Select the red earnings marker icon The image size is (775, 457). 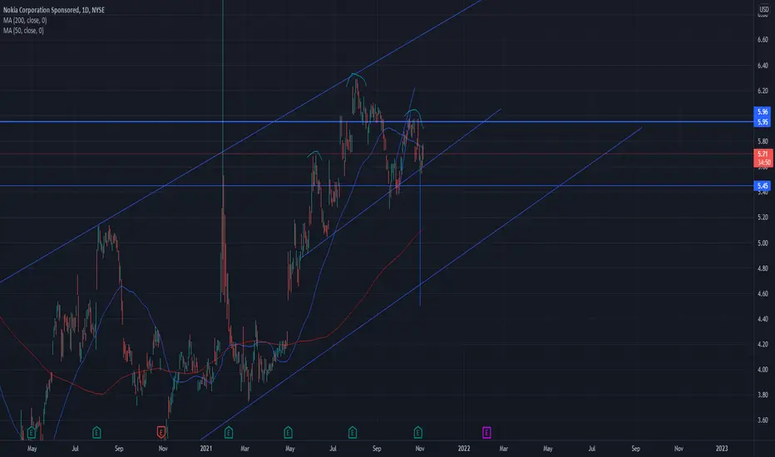click(161, 433)
